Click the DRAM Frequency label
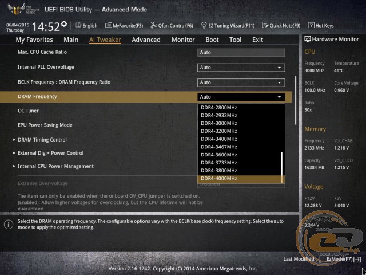 click(37, 97)
